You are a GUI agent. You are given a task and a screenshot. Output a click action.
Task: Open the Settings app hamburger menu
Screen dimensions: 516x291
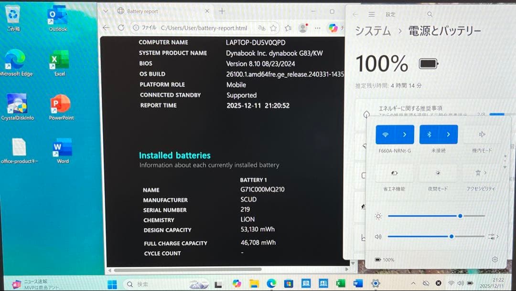click(371, 14)
